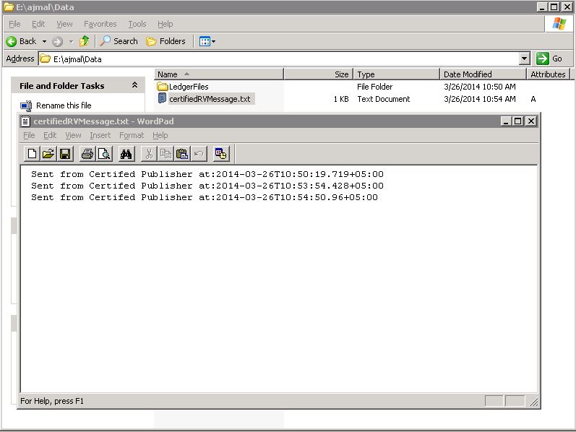Print using the printer icon in WordPad
The width and height of the screenshot is (576, 432).
pos(87,154)
